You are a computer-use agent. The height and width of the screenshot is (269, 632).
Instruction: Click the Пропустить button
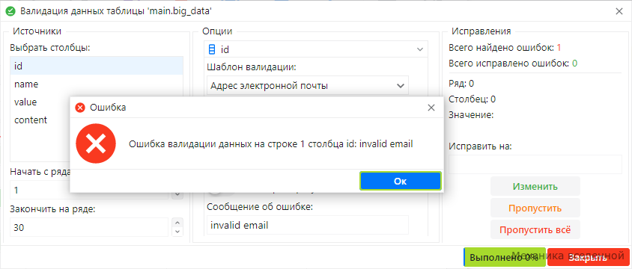pos(535,208)
